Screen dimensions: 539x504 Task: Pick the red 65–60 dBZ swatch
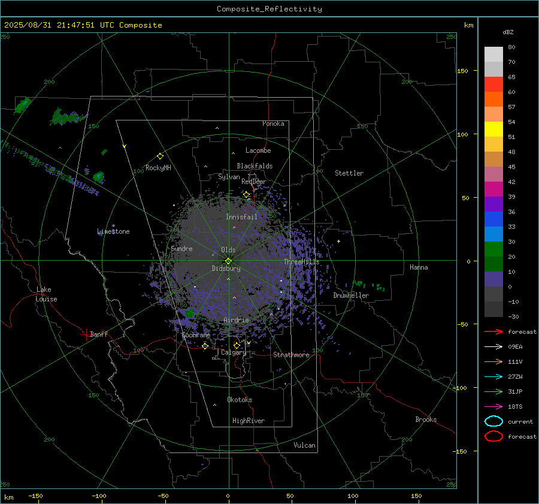coord(493,84)
